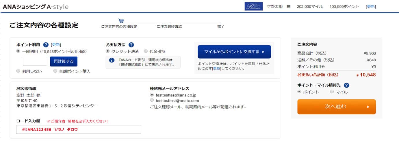Screen dimensions: 399x144
Task: Select testtesttest@anatc.com as contact email
Action: click(x=152, y=100)
